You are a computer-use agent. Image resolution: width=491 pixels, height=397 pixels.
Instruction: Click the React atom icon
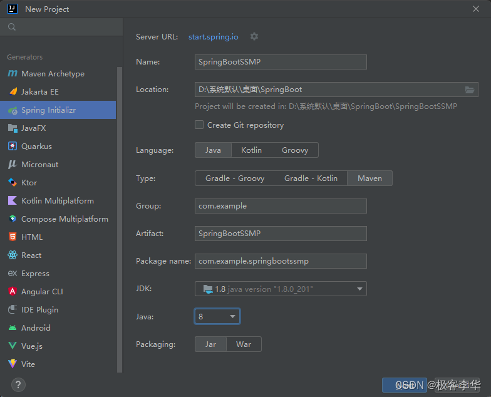13,255
